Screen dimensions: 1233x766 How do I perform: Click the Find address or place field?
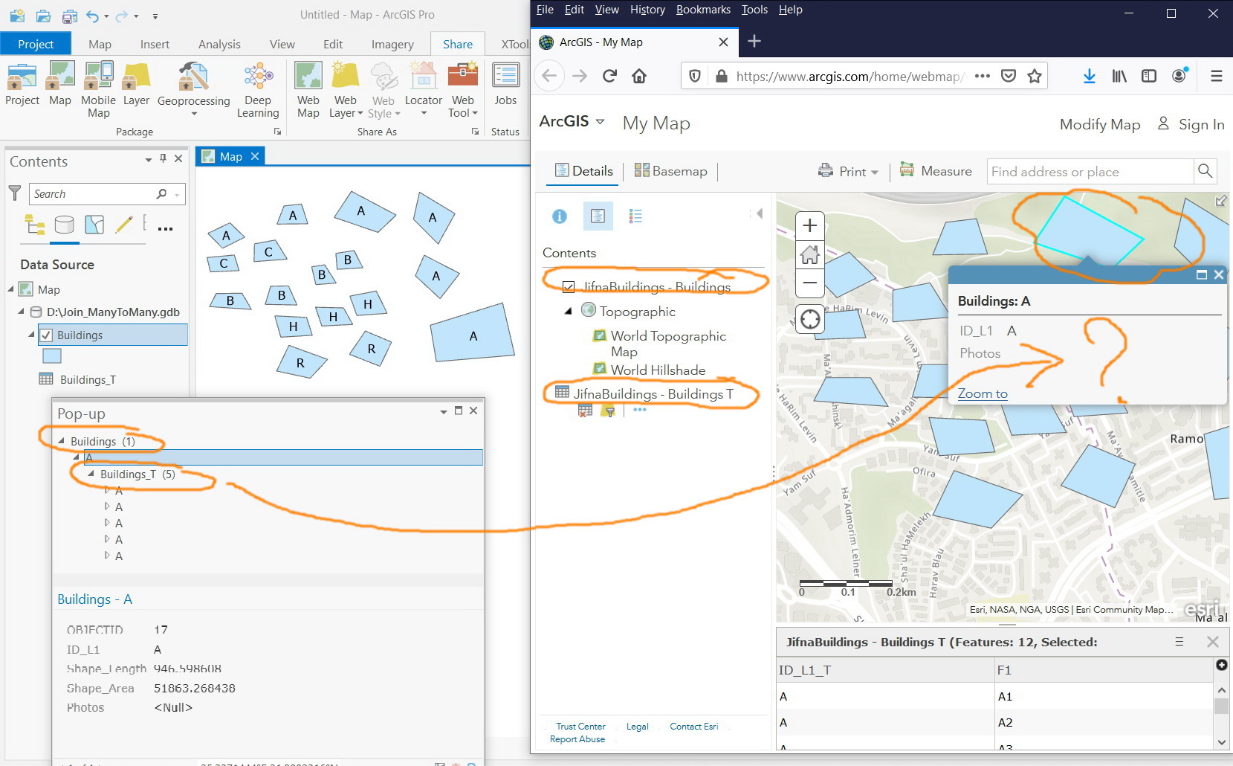click(1090, 172)
